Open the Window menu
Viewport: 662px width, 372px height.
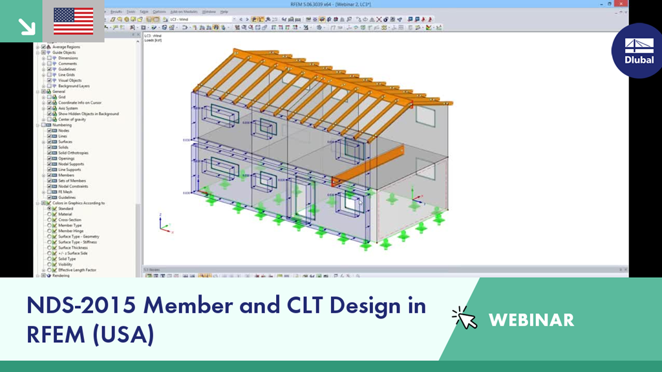209,12
